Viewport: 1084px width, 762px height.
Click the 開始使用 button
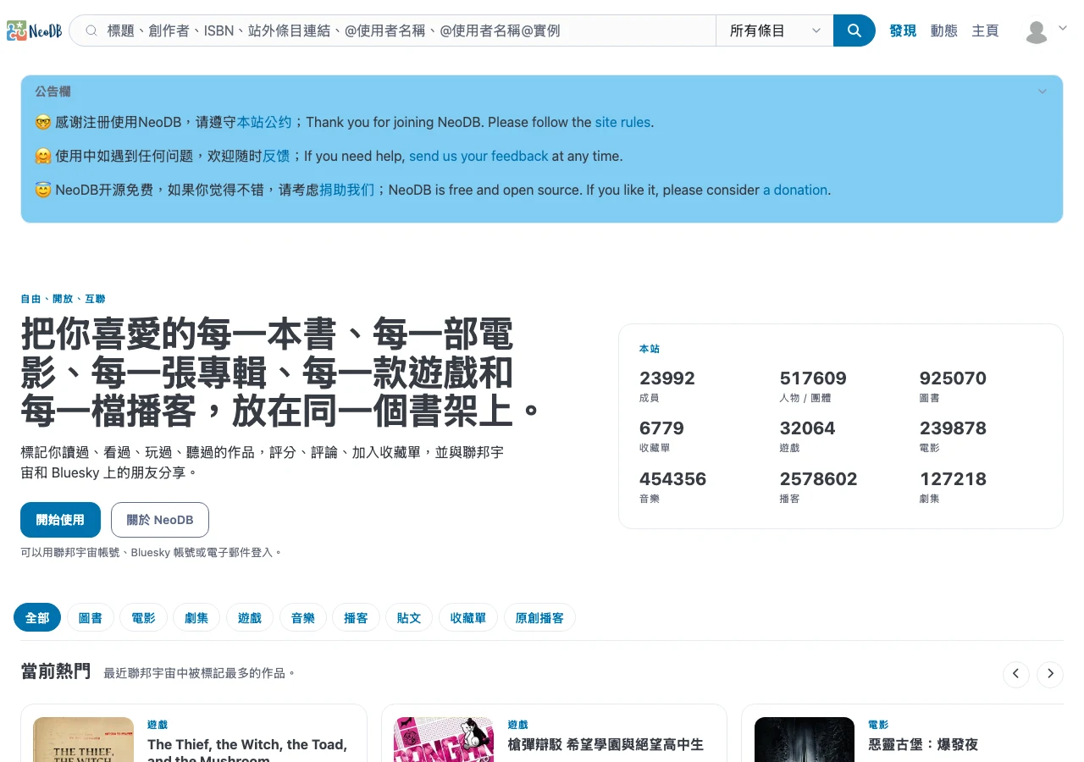coord(60,520)
